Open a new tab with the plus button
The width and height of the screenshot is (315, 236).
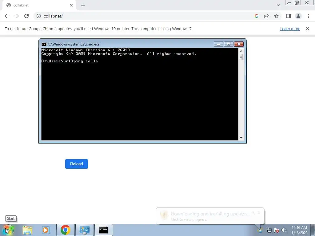click(83, 5)
